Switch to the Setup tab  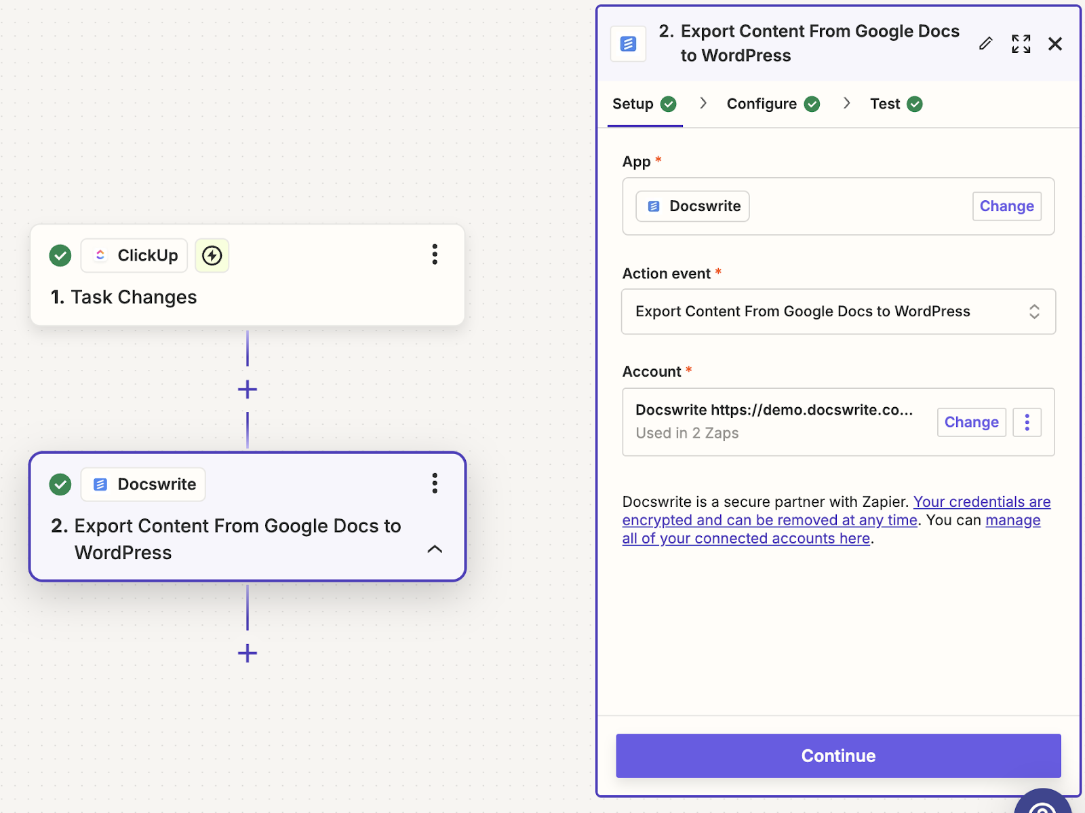(644, 104)
